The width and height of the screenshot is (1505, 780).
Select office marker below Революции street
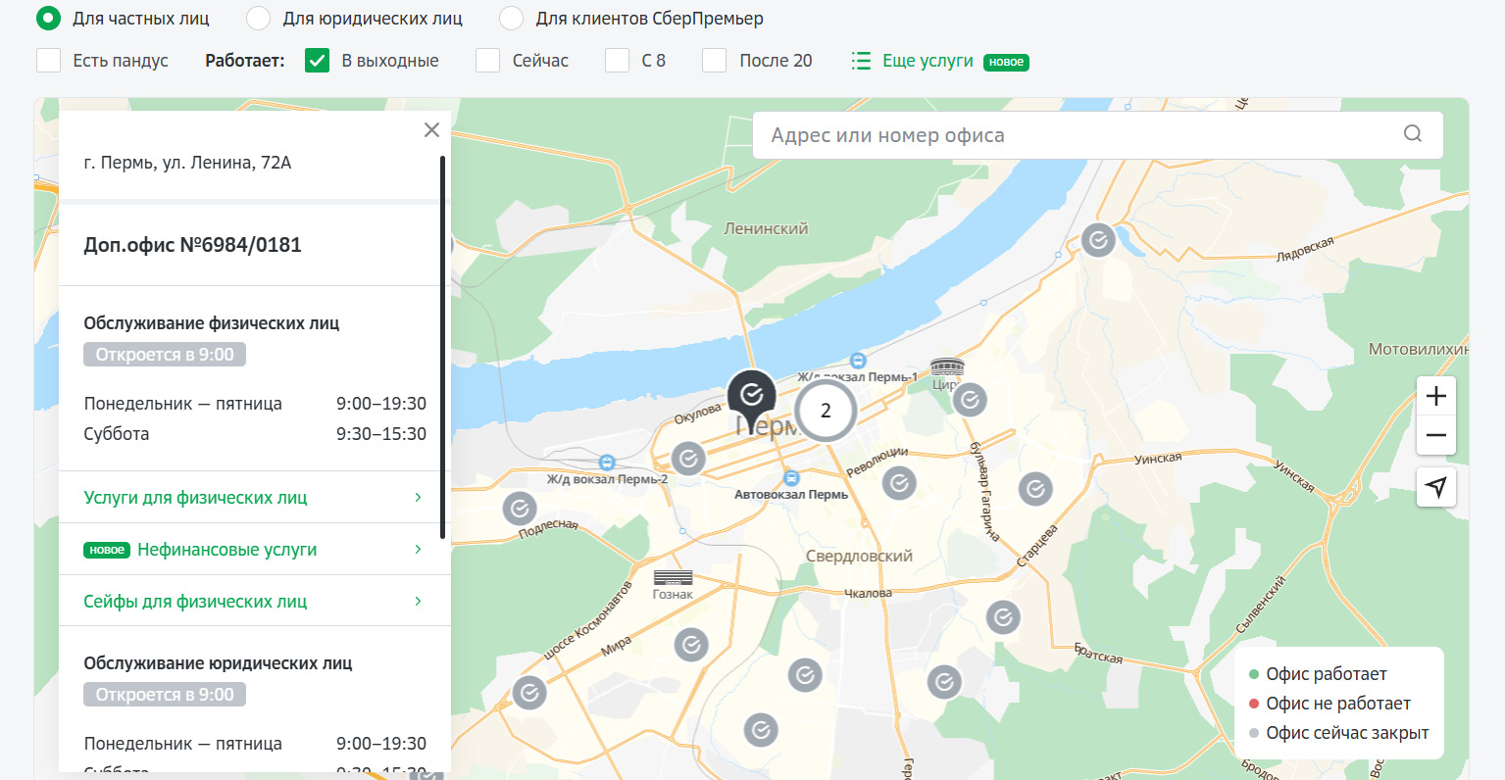(x=899, y=482)
